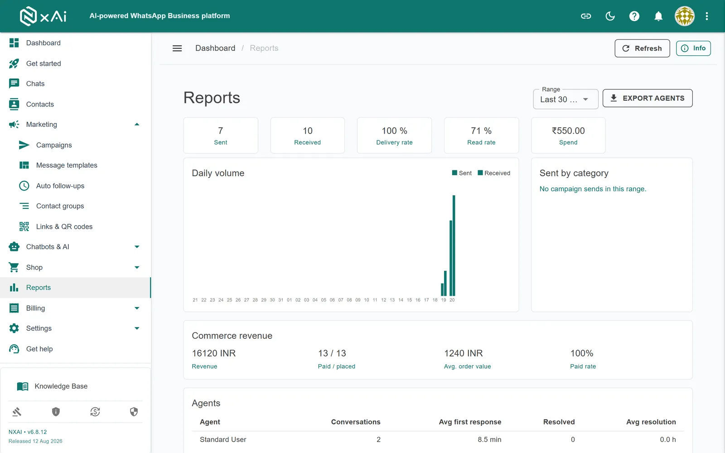
Task: Click the Dashboard sidebar icon
Action: click(x=14, y=43)
